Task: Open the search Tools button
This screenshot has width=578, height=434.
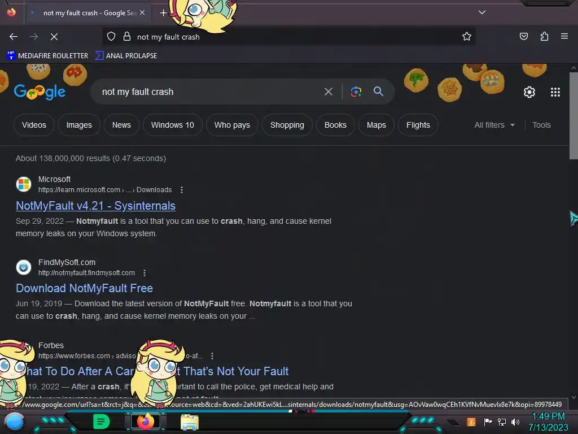Action: pyautogui.click(x=541, y=125)
